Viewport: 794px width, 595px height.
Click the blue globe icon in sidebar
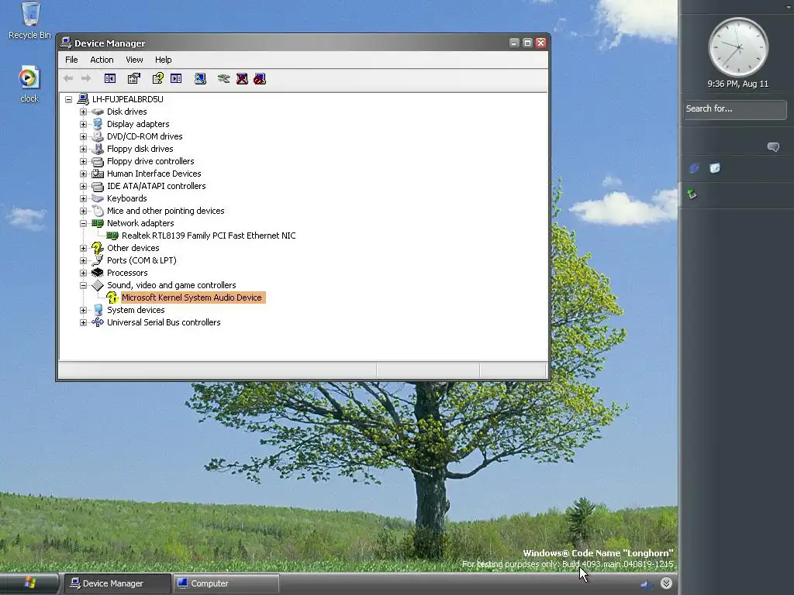694,168
